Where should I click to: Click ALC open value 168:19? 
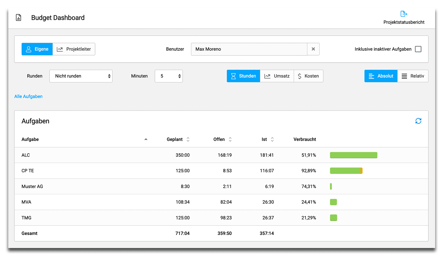click(x=225, y=155)
